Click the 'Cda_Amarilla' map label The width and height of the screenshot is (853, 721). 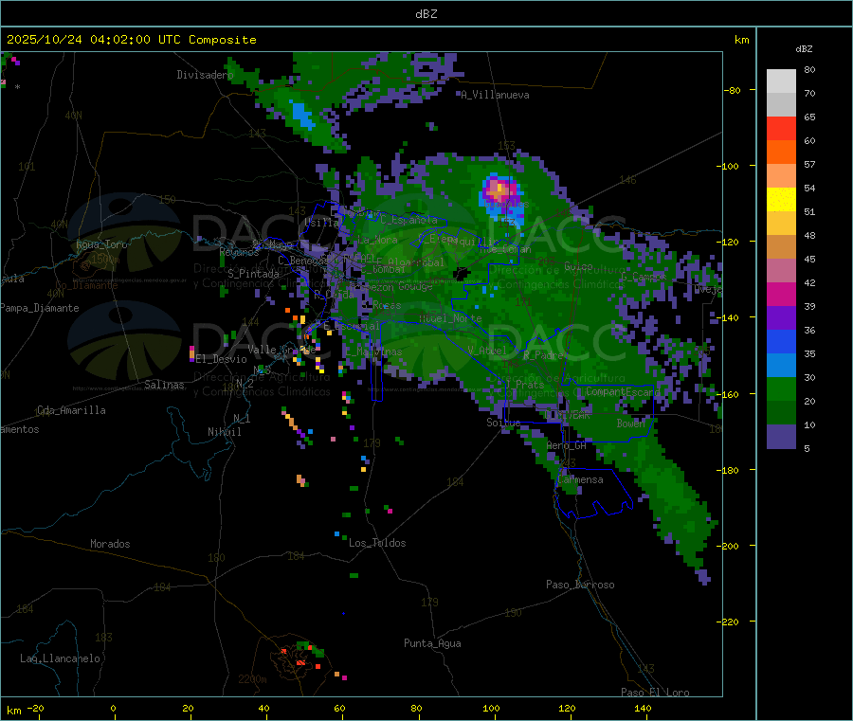[x=71, y=410]
